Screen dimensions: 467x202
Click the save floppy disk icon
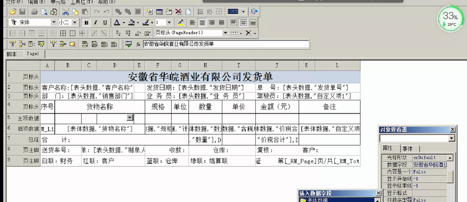pyautogui.click(x=22, y=12)
